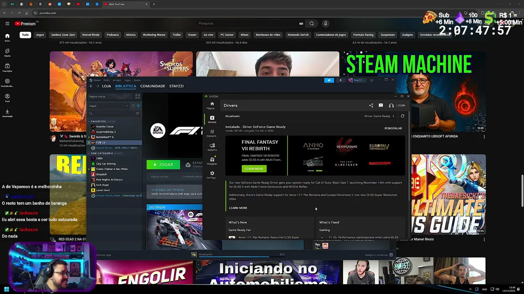Screen dimensions: 524x294
Task: Open NVIDIA app home page icon
Action: 212,105
